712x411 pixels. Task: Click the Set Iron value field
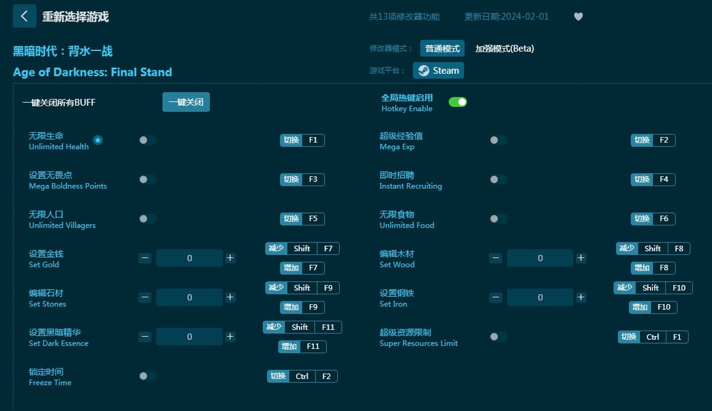coord(540,297)
